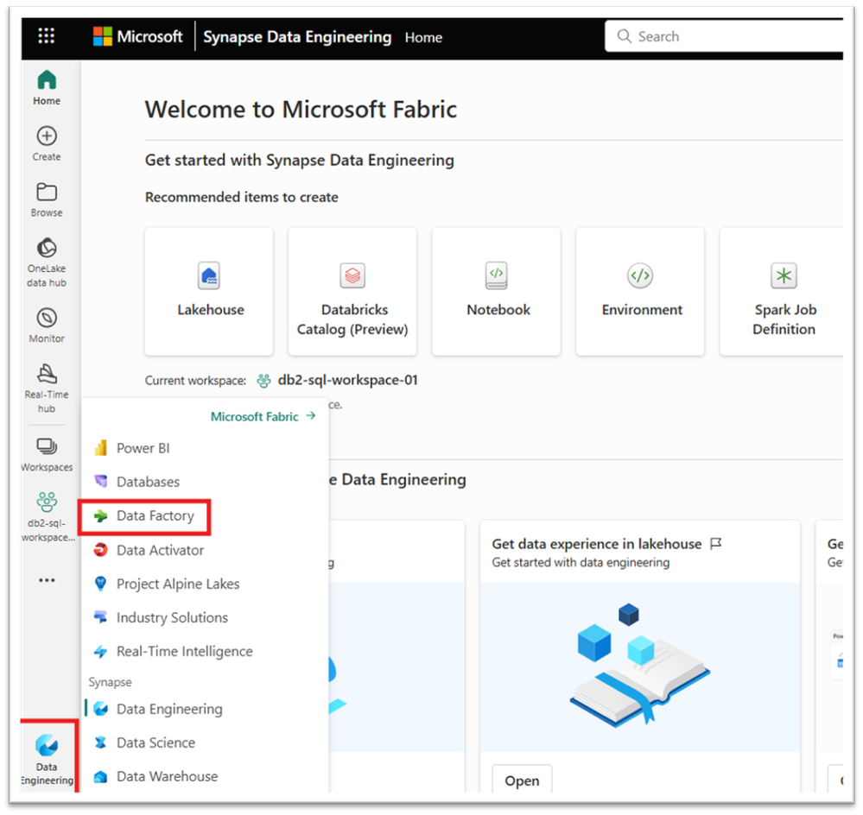This screenshot has height=815, width=863.
Task: Open the OneLake data hub
Action: pyautogui.click(x=47, y=262)
